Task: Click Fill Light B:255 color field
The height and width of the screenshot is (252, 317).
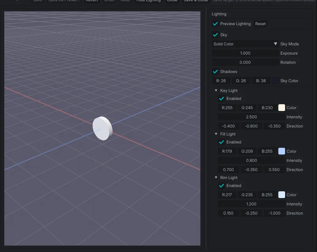Action: pos(267,151)
